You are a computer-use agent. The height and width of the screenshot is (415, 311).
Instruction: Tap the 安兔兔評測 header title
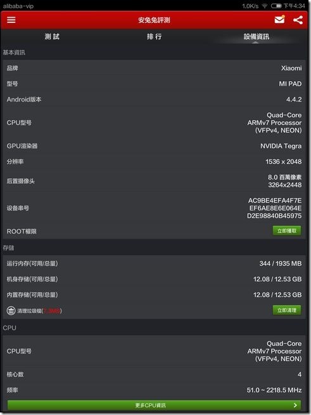pyautogui.click(x=154, y=20)
